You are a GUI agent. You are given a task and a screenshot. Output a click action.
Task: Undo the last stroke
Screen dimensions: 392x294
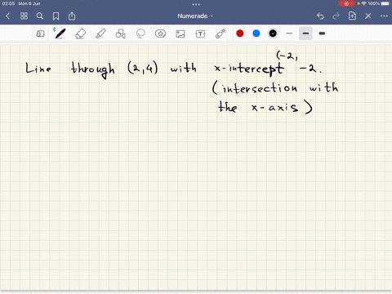(x=320, y=16)
